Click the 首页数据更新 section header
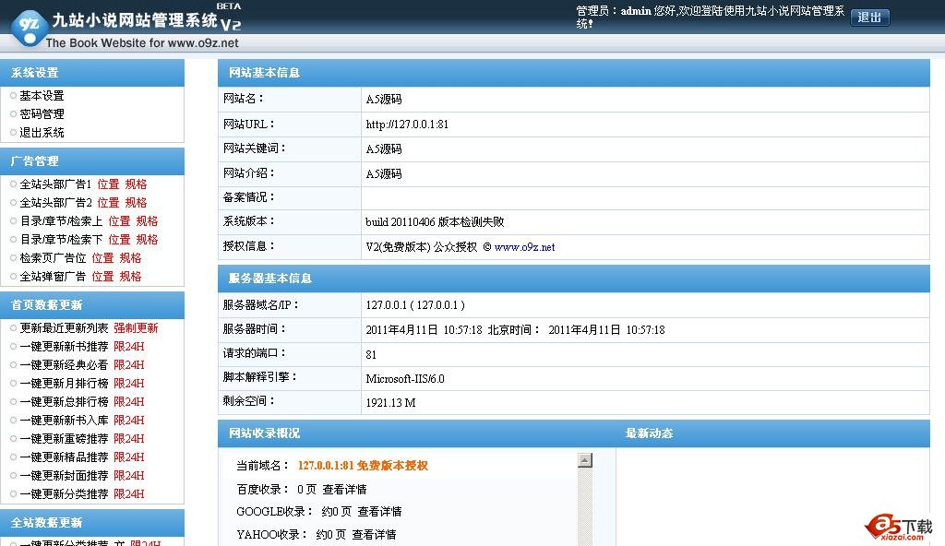This screenshot has height=546, width=945. point(92,305)
